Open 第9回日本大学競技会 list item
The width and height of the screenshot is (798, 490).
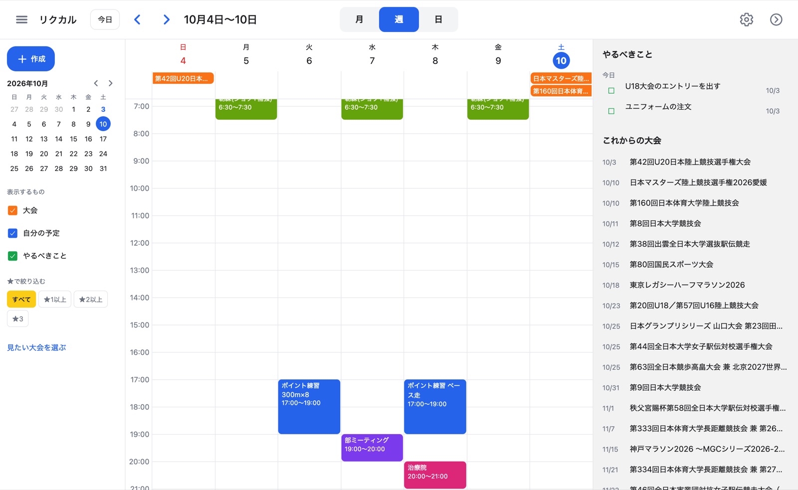tap(695, 387)
